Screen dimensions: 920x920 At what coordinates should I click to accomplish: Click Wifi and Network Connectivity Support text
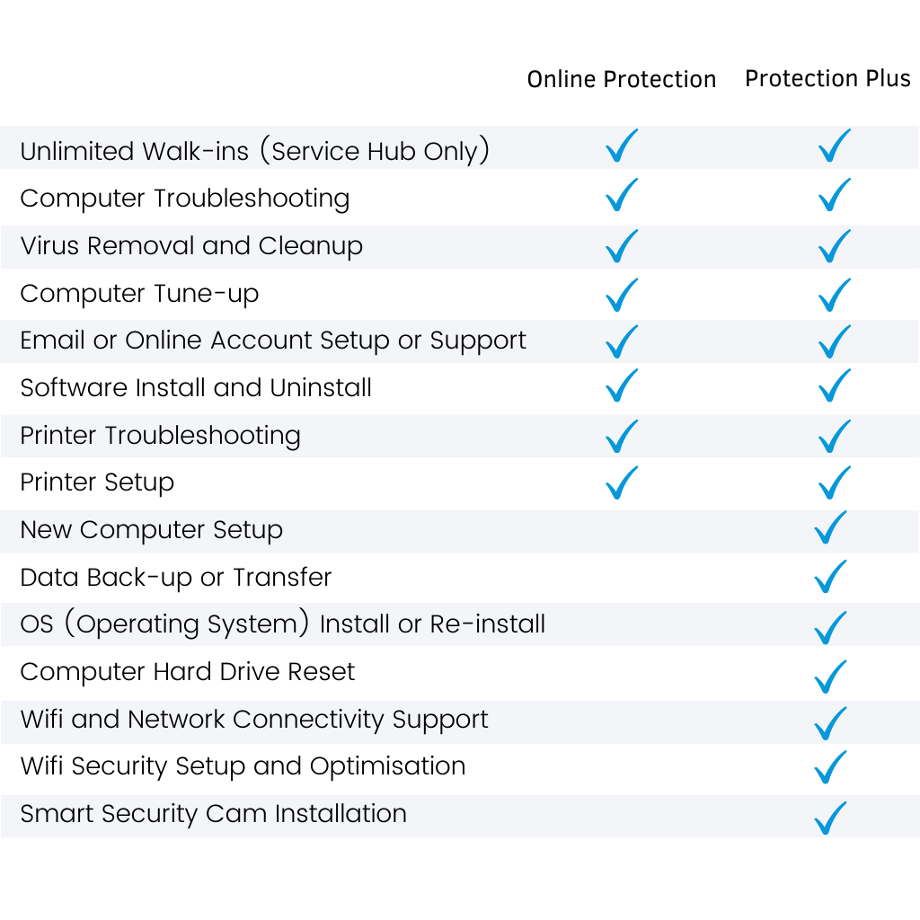coord(254,720)
